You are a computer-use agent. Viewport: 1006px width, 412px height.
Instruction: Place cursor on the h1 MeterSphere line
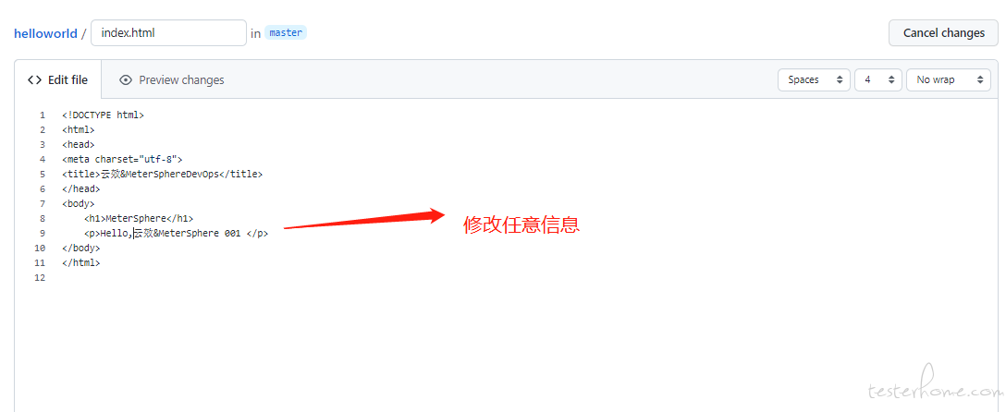pos(139,219)
